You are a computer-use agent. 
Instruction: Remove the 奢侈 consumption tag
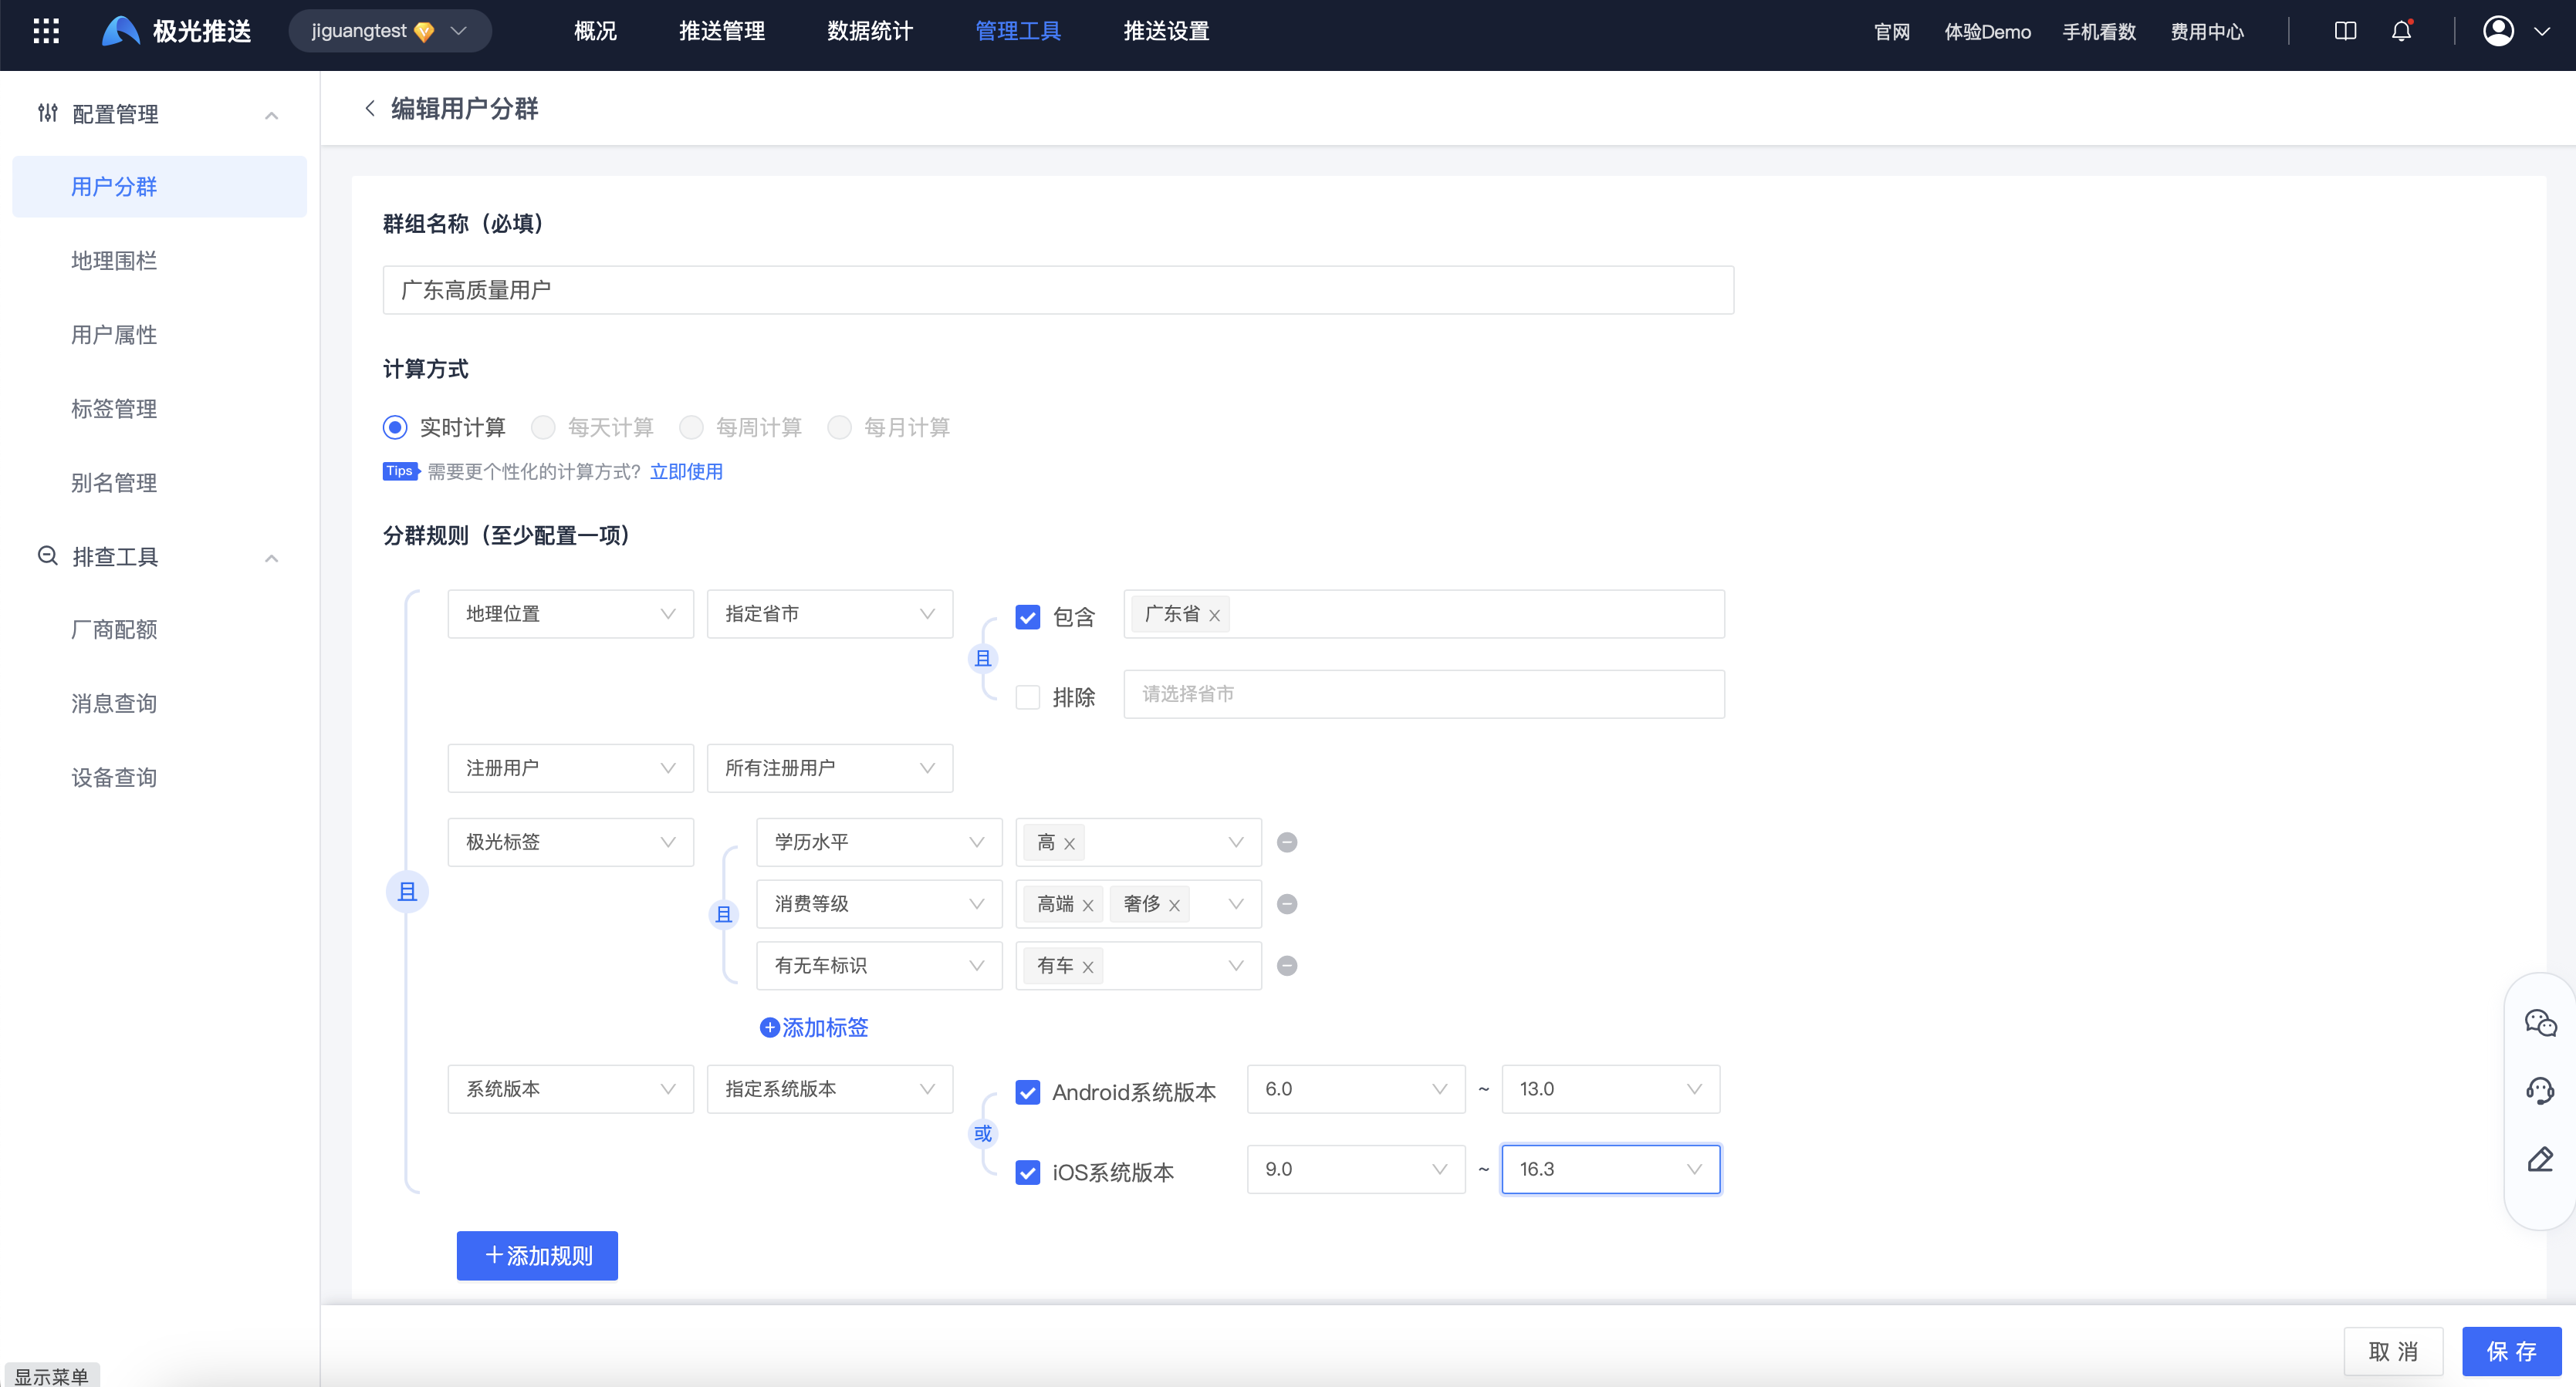tap(1174, 906)
